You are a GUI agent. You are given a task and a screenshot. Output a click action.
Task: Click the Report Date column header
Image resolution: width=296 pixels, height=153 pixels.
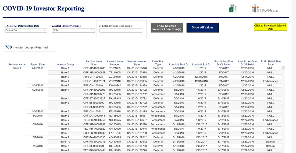pos(38,65)
